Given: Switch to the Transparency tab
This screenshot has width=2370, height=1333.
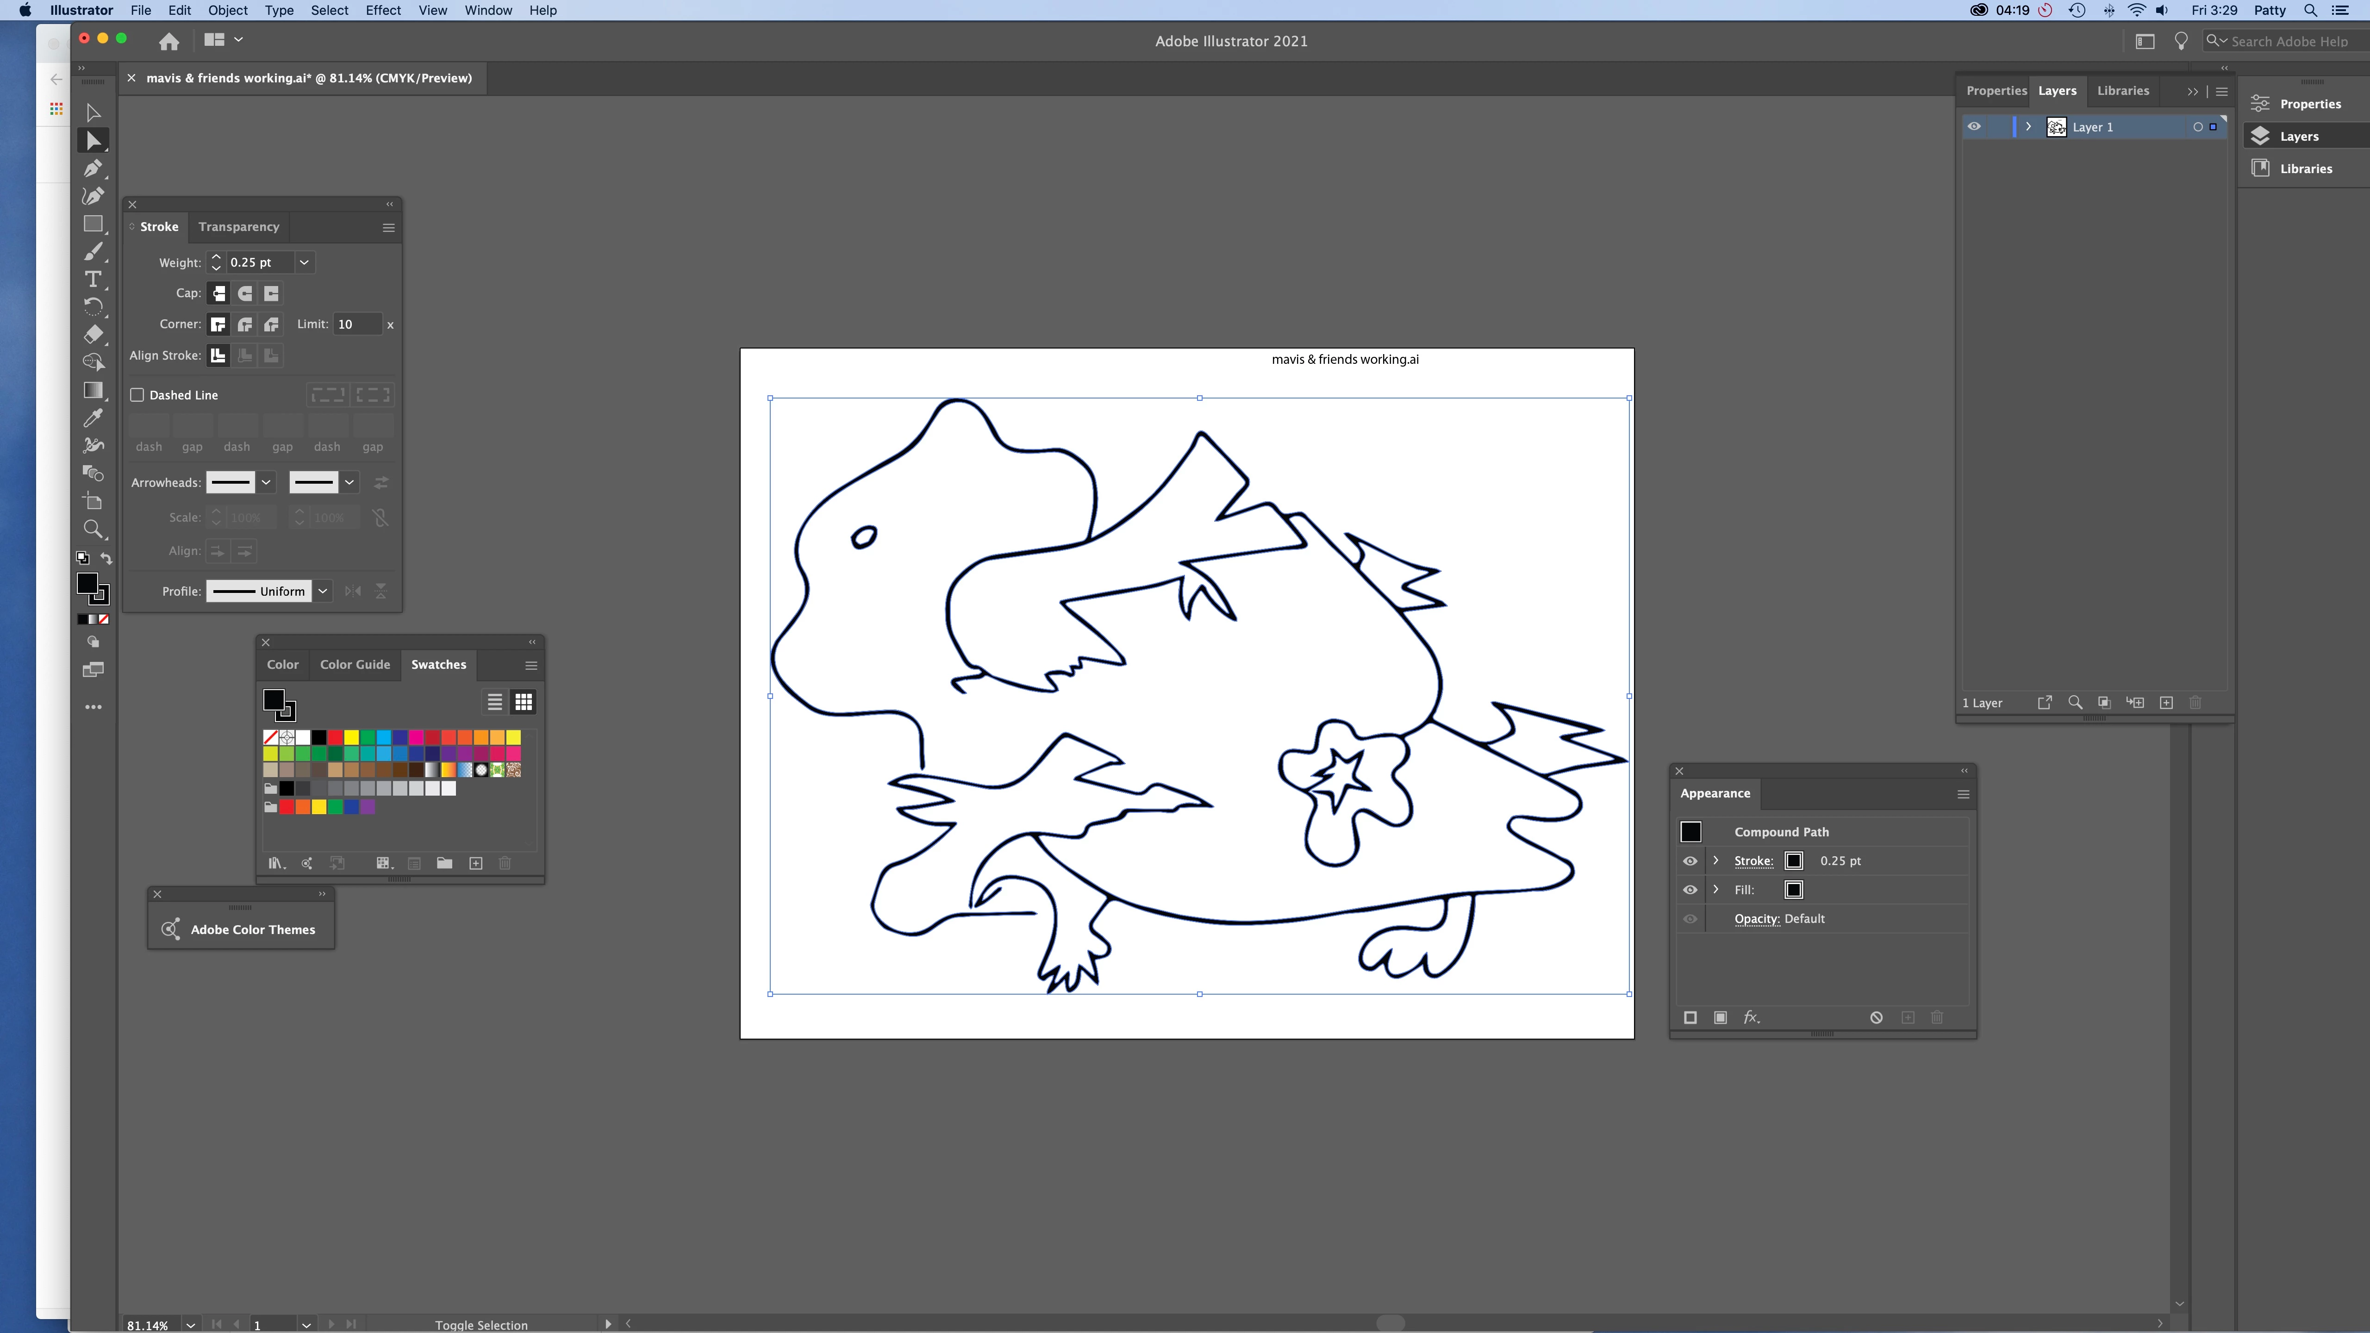Looking at the screenshot, I should coord(238,226).
